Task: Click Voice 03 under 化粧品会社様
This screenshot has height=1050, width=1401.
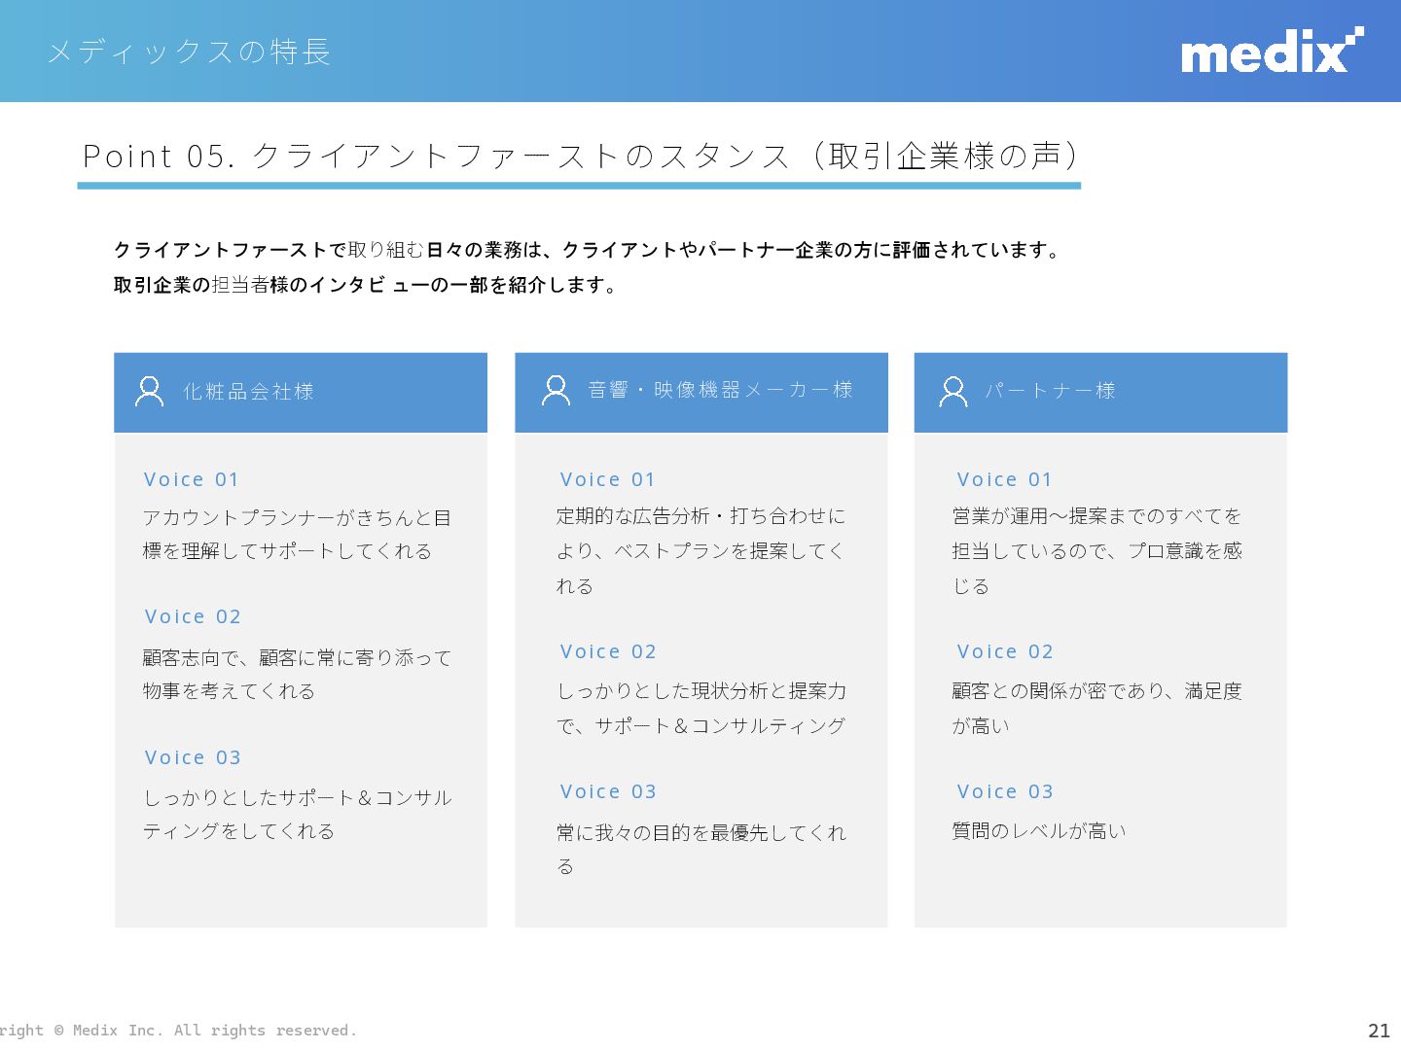Action: click(x=193, y=757)
